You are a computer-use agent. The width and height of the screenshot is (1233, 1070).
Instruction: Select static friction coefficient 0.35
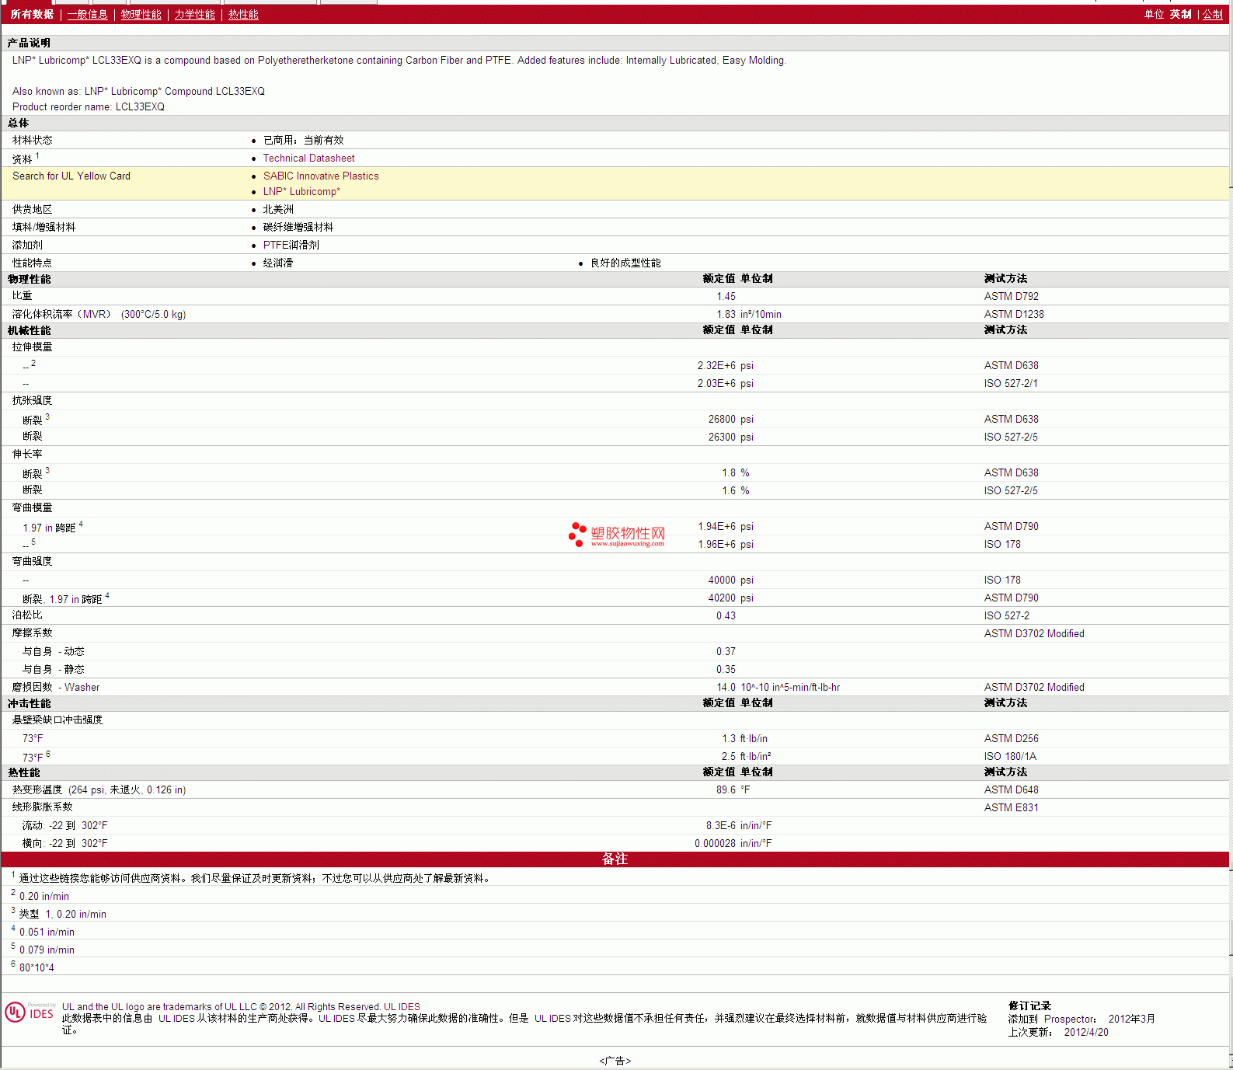coord(726,669)
